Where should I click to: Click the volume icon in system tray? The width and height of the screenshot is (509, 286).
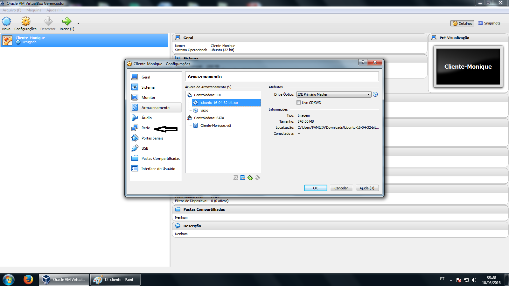(474, 280)
